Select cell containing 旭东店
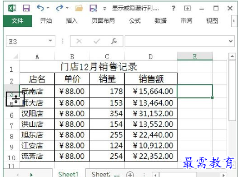Screen dimensions: 238x177 click(37, 135)
